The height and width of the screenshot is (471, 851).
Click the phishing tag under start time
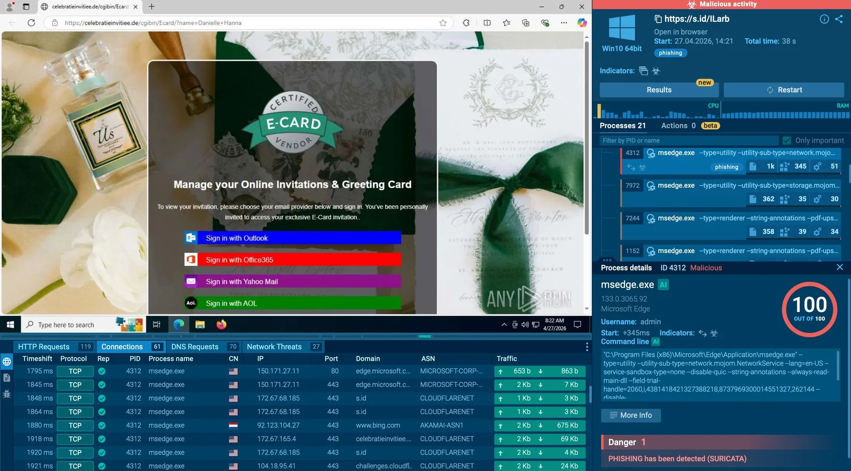pos(670,53)
